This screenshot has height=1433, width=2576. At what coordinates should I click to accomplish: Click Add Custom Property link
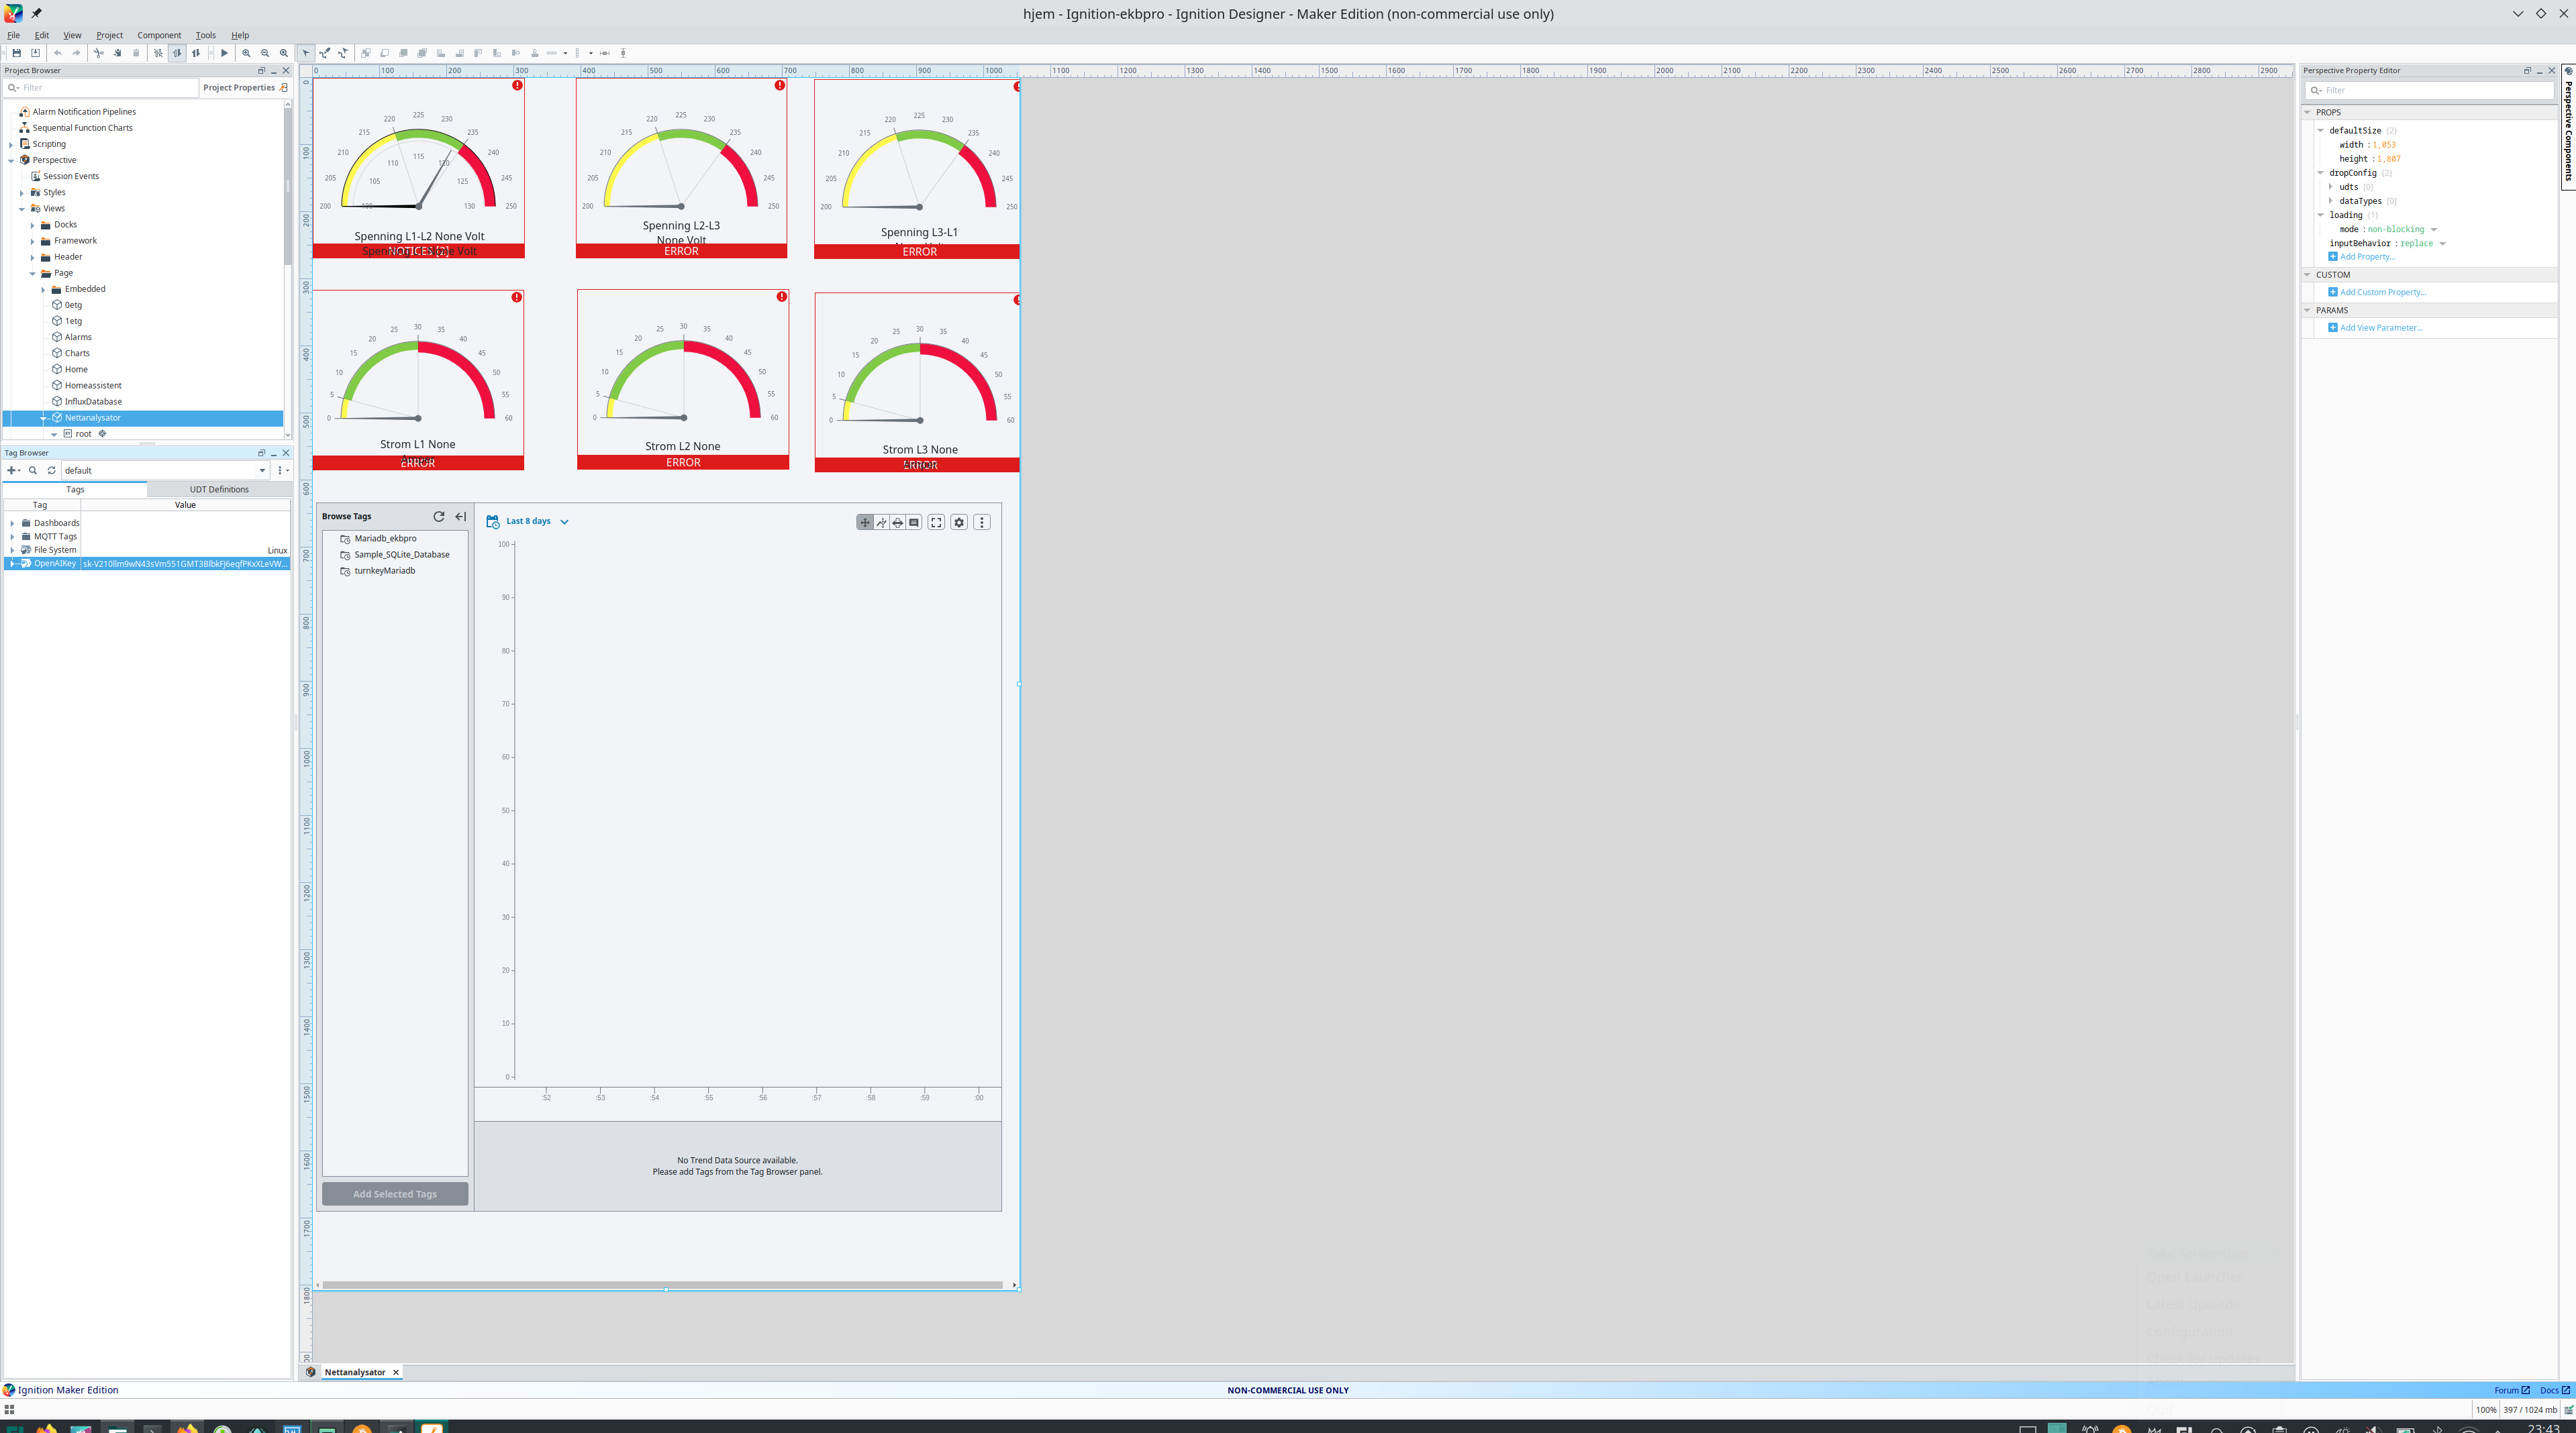[2382, 292]
